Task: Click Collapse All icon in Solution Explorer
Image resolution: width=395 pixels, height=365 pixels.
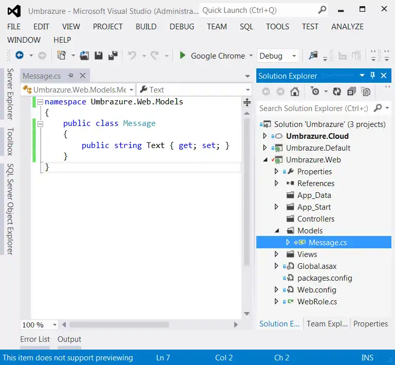Action: 351,92
